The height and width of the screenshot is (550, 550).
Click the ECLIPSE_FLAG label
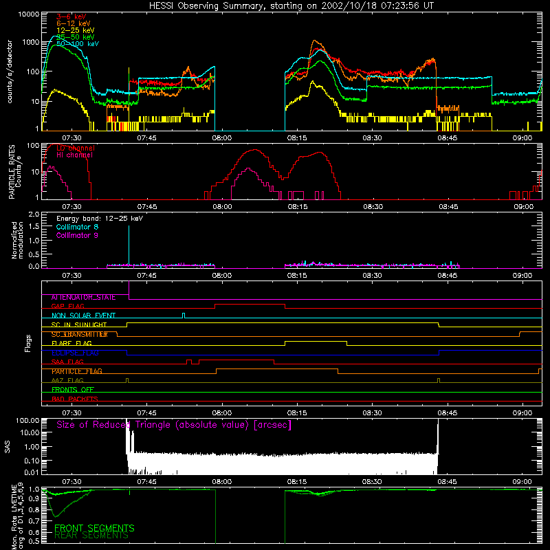[75, 353]
